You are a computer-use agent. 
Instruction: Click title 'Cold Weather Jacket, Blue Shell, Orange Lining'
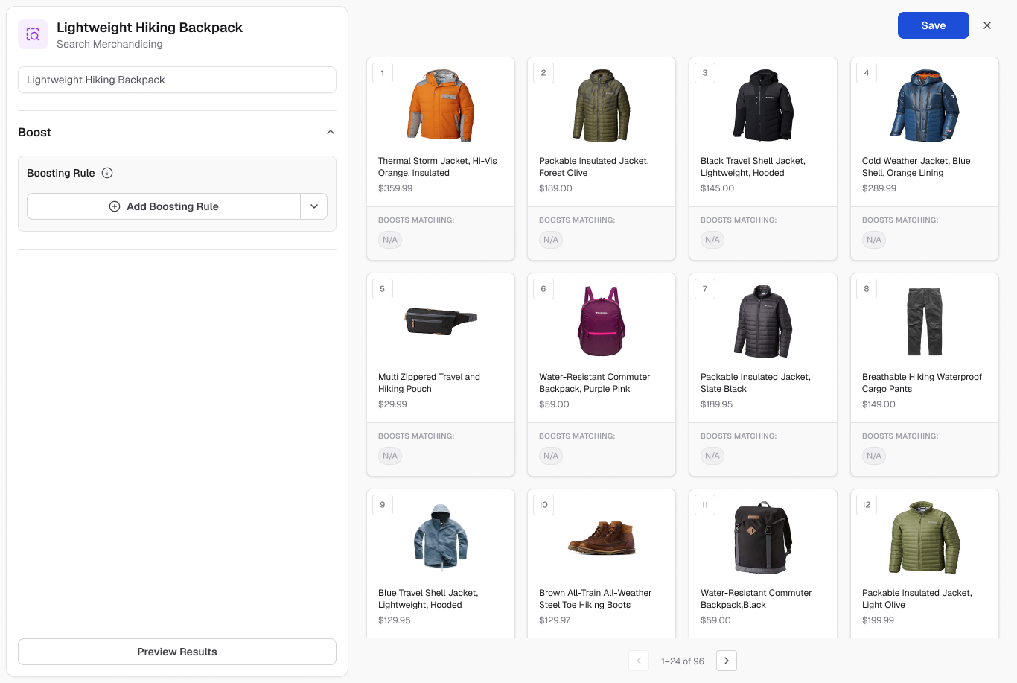click(916, 167)
